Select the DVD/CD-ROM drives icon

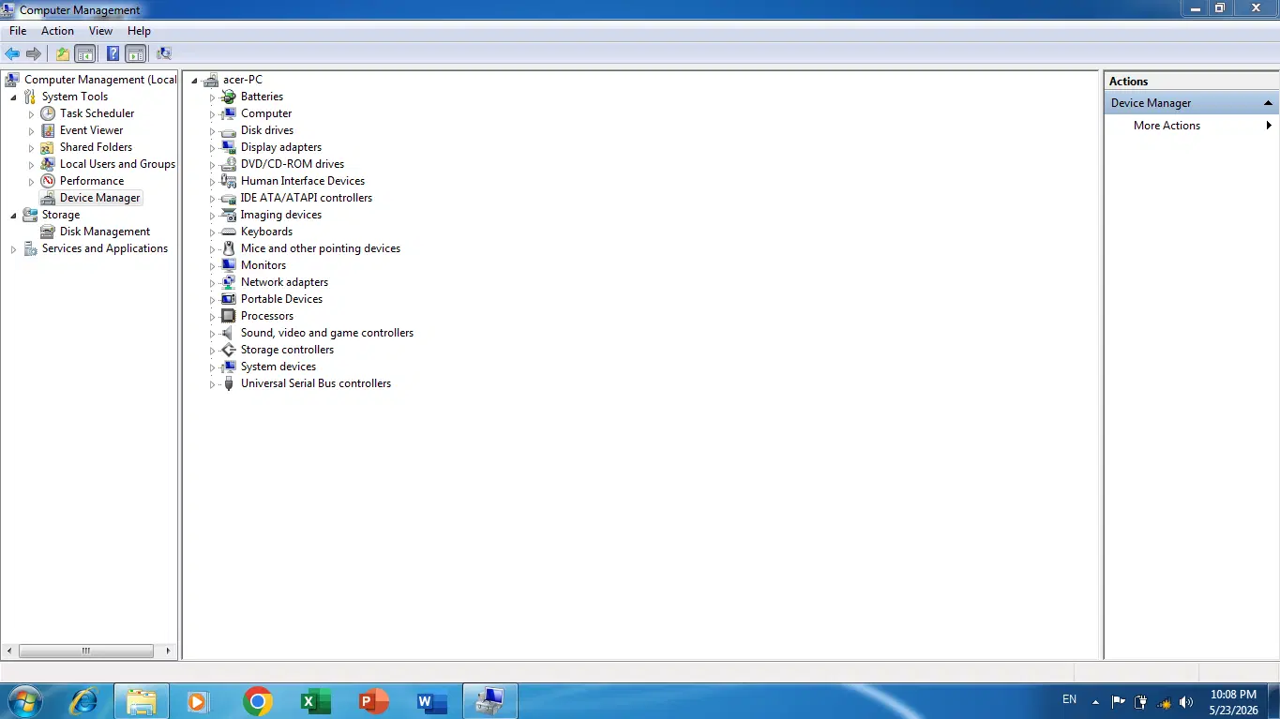tap(228, 164)
